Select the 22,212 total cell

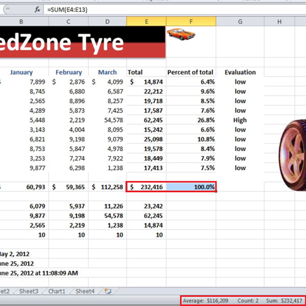146,91
